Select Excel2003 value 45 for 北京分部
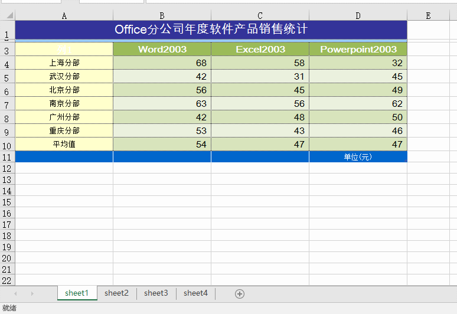Screen dimensions: 457x314 coord(260,90)
